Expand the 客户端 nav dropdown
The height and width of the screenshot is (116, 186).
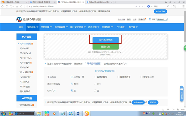[x=133, y=27]
